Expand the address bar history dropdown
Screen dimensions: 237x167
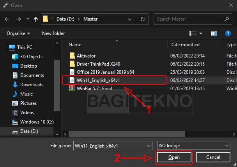[x=130, y=19]
